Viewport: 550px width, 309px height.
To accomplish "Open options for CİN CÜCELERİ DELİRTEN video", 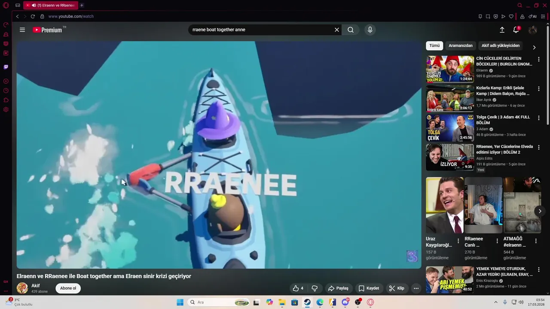I will click(539, 59).
